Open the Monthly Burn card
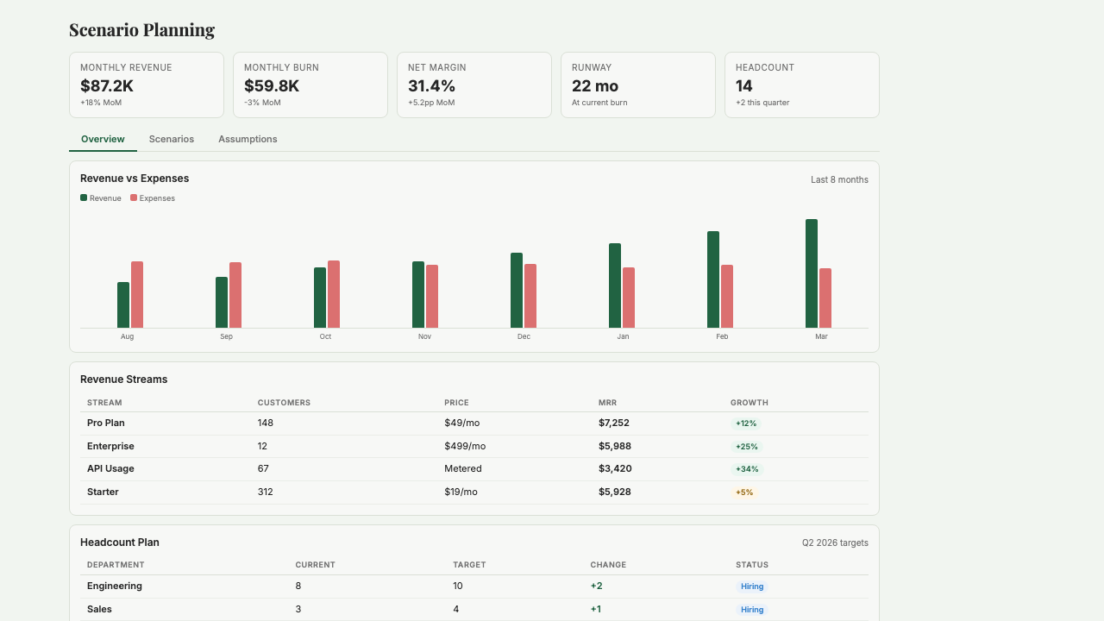The height and width of the screenshot is (621, 1104). 310,85
